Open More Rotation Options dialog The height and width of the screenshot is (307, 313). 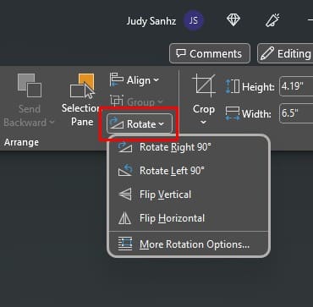[188, 244]
